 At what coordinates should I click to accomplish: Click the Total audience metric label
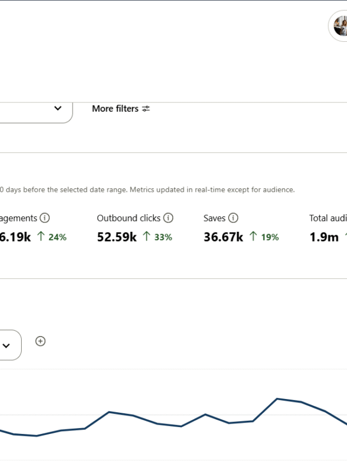[x=328, y=218]
